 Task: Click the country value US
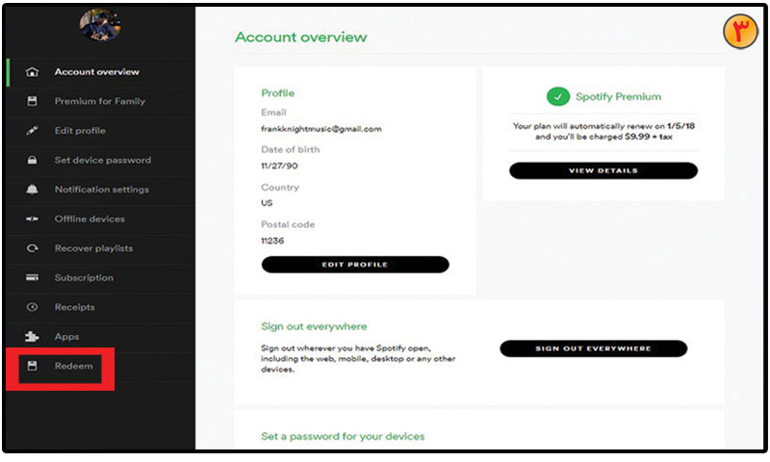pyautogui.click(x=267, y=203)
